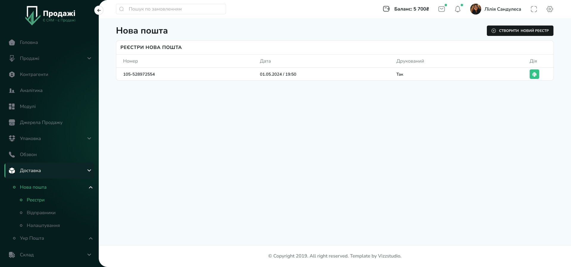Expand the Продажі menu chevron
Viewport: 571px width, 267px height.
89,58
